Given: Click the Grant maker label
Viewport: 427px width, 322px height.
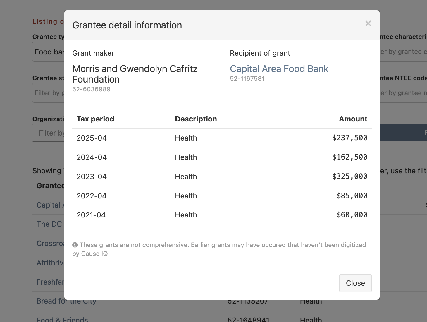Looking at the screenshot, I should pos(93,53).
